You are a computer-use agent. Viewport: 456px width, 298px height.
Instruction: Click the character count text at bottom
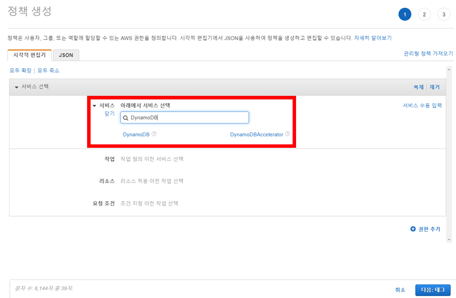coord(44,288)
